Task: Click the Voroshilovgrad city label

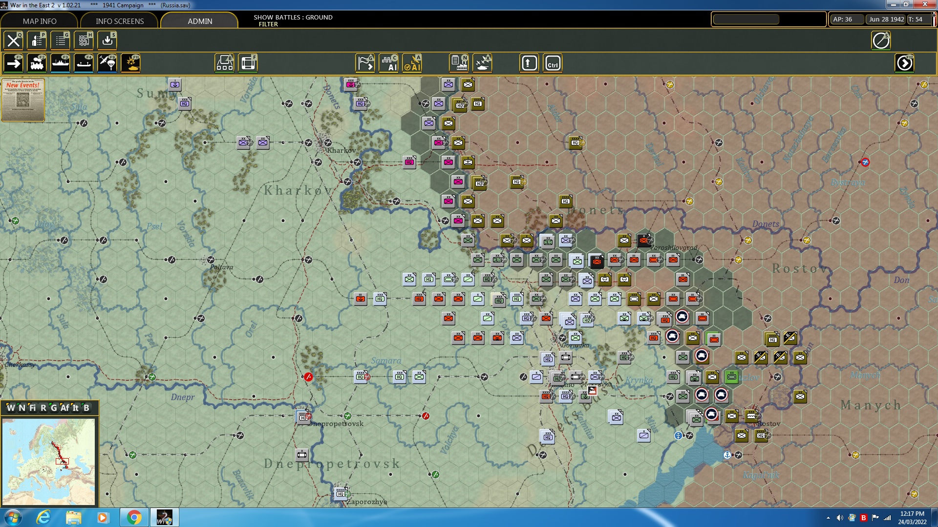Action: coord(673,247)
